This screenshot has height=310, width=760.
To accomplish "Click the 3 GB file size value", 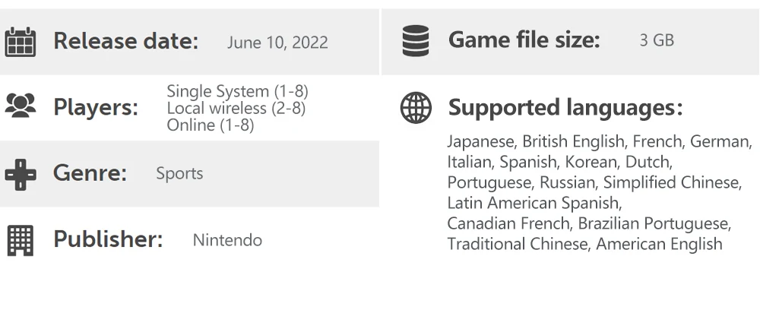I will click(657, 40).
